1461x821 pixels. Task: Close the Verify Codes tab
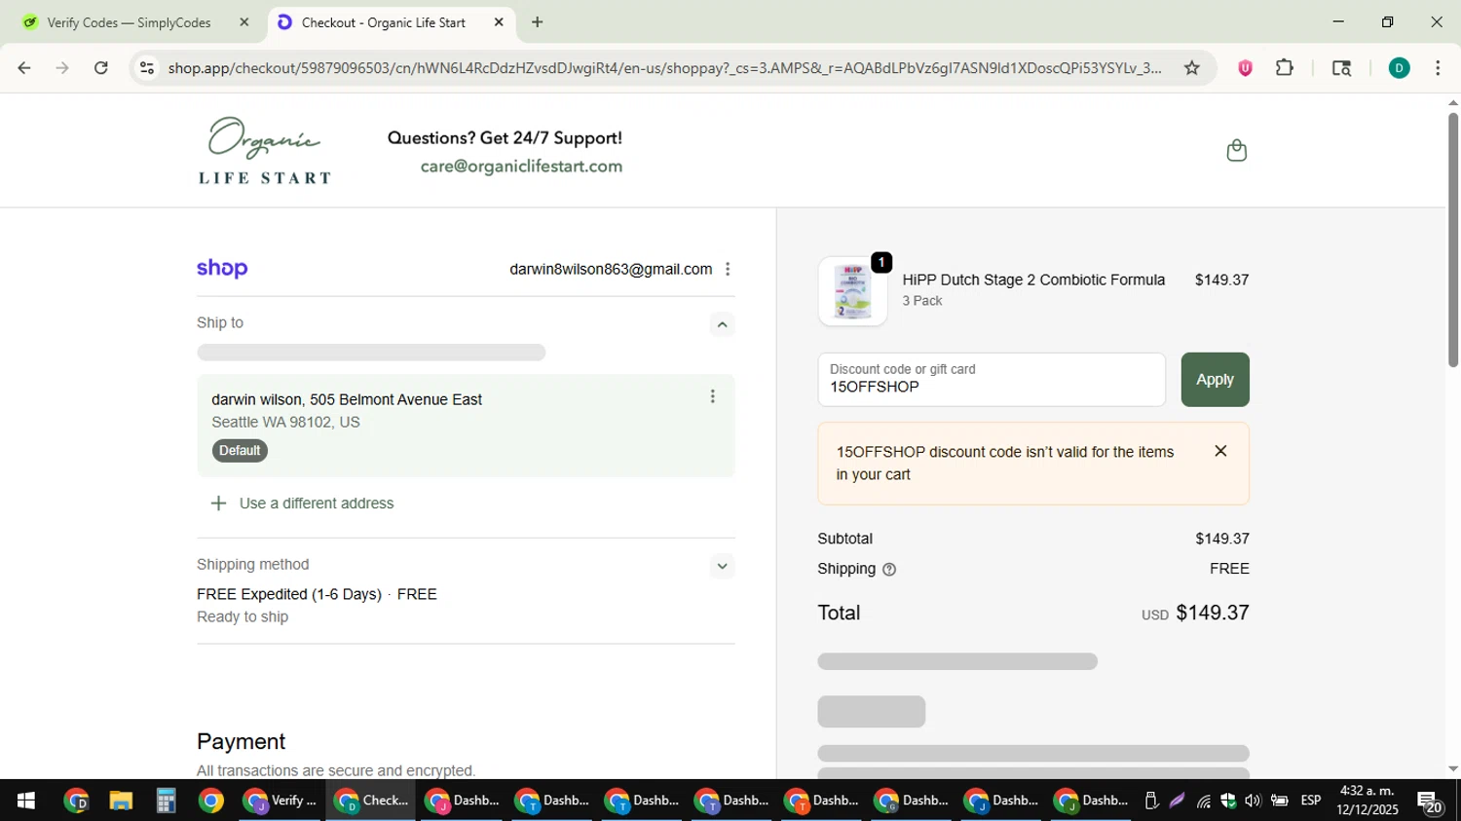click(x=244, y=22)
